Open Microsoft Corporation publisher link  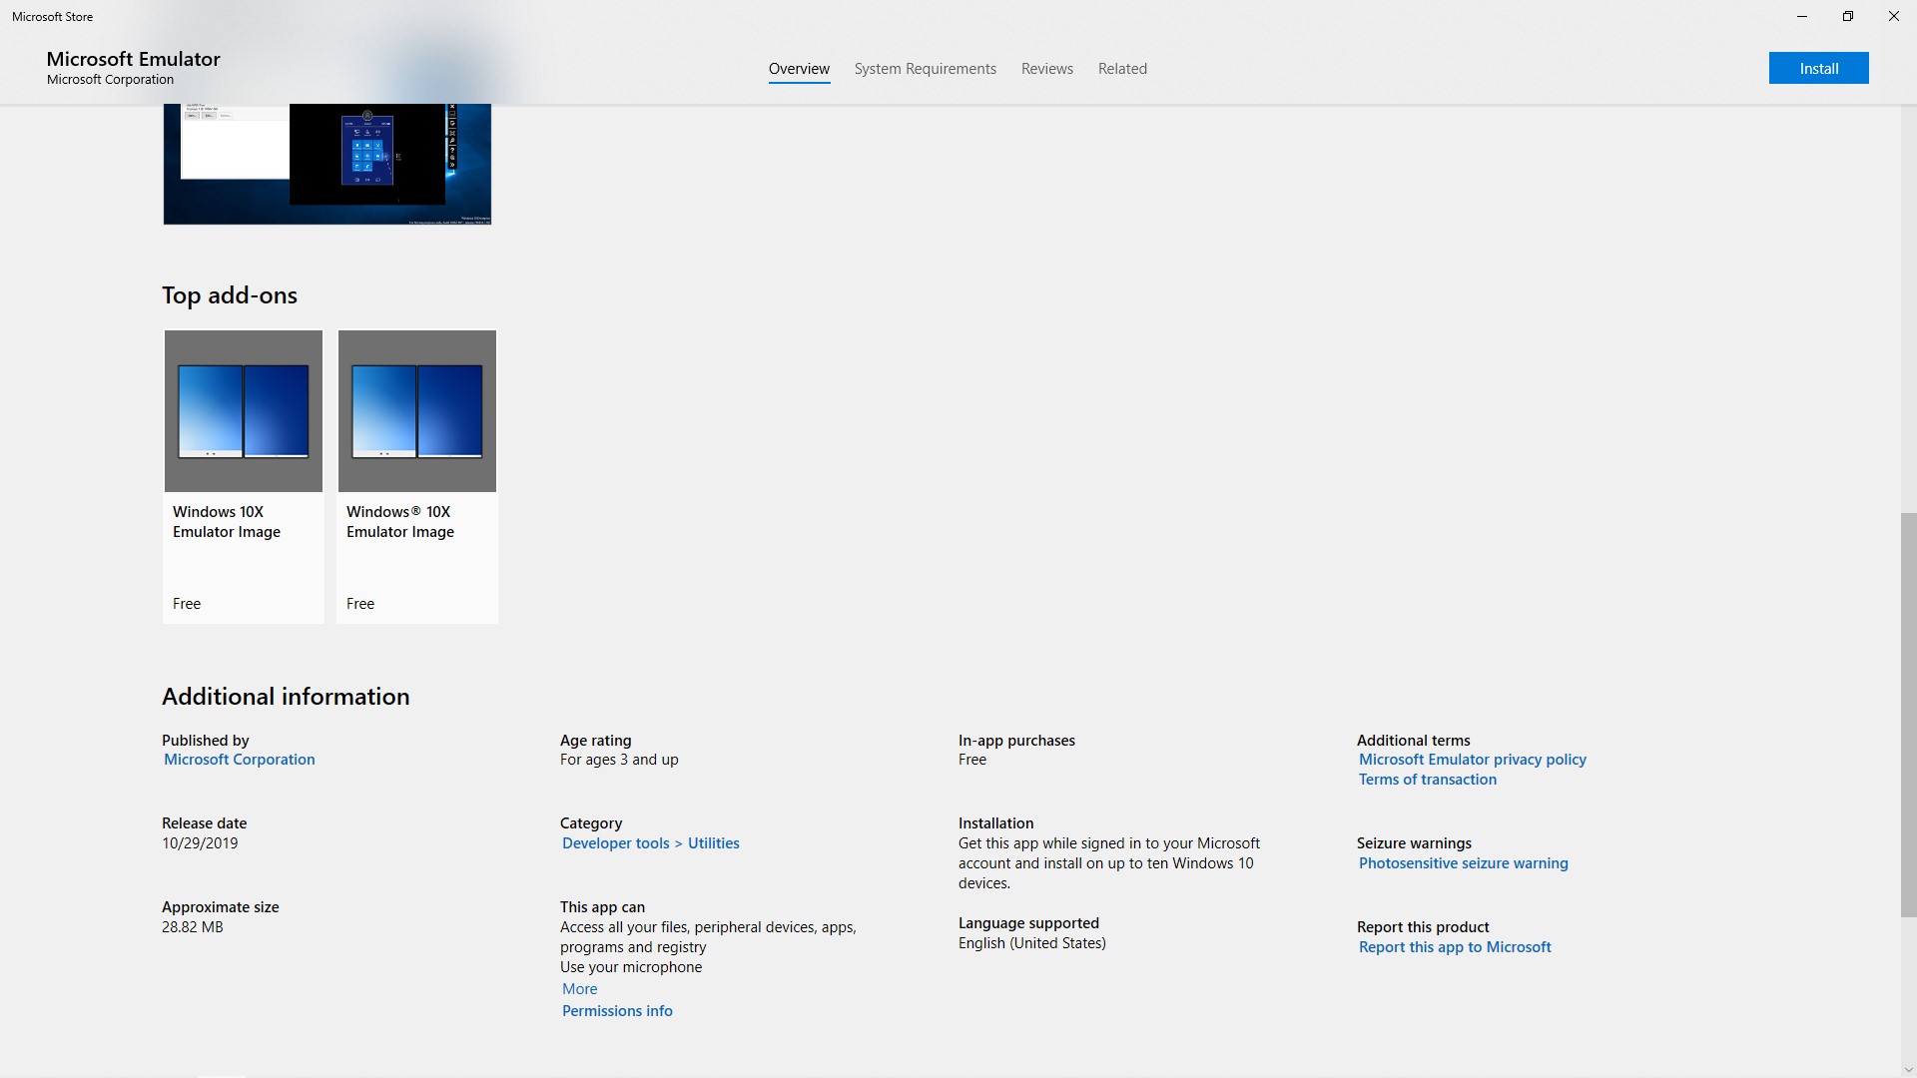[x=240, y=760]
